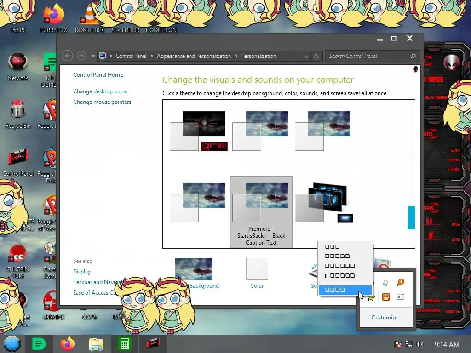Click the orange magnifier tray icon
Viewport: 471px width, 353px height.
tap(401, 282)
